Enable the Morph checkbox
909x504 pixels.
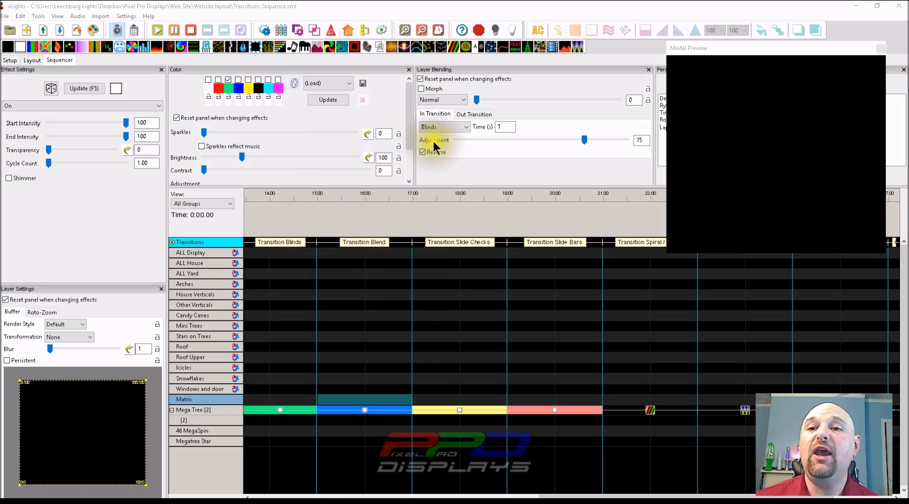(x=421, y=89)
